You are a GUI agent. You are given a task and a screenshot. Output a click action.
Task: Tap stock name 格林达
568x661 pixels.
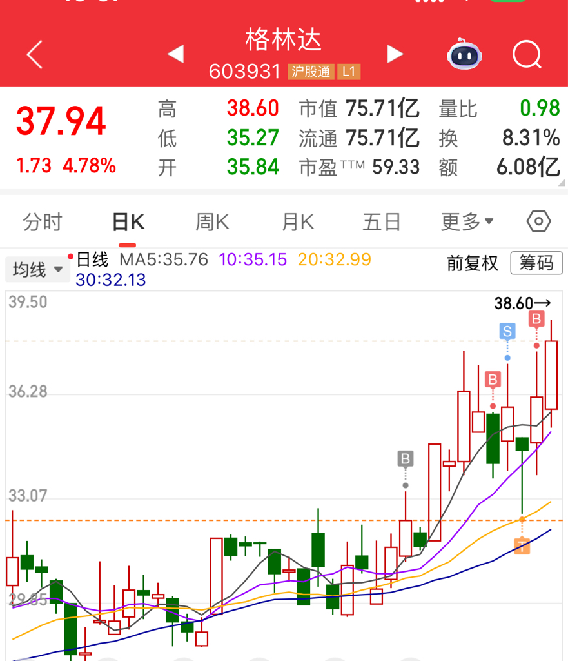284,39
